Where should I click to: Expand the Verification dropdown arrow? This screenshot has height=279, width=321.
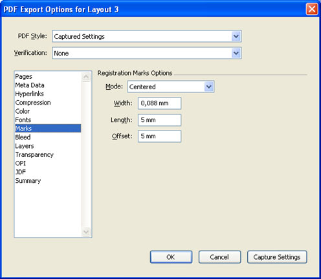(236, 53)
